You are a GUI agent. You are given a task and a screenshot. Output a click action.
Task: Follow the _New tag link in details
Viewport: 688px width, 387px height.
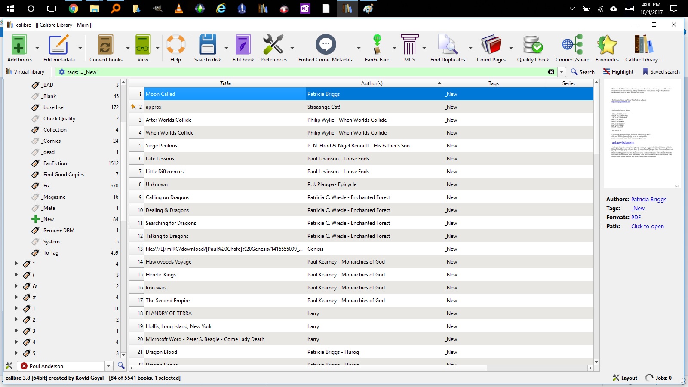pos(638,209)
